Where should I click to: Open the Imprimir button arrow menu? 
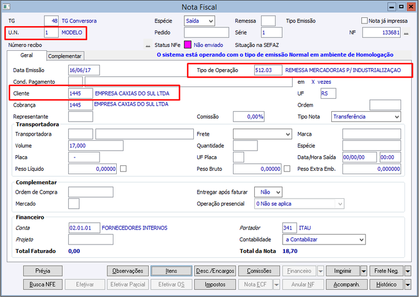click(x=364, y=271)
